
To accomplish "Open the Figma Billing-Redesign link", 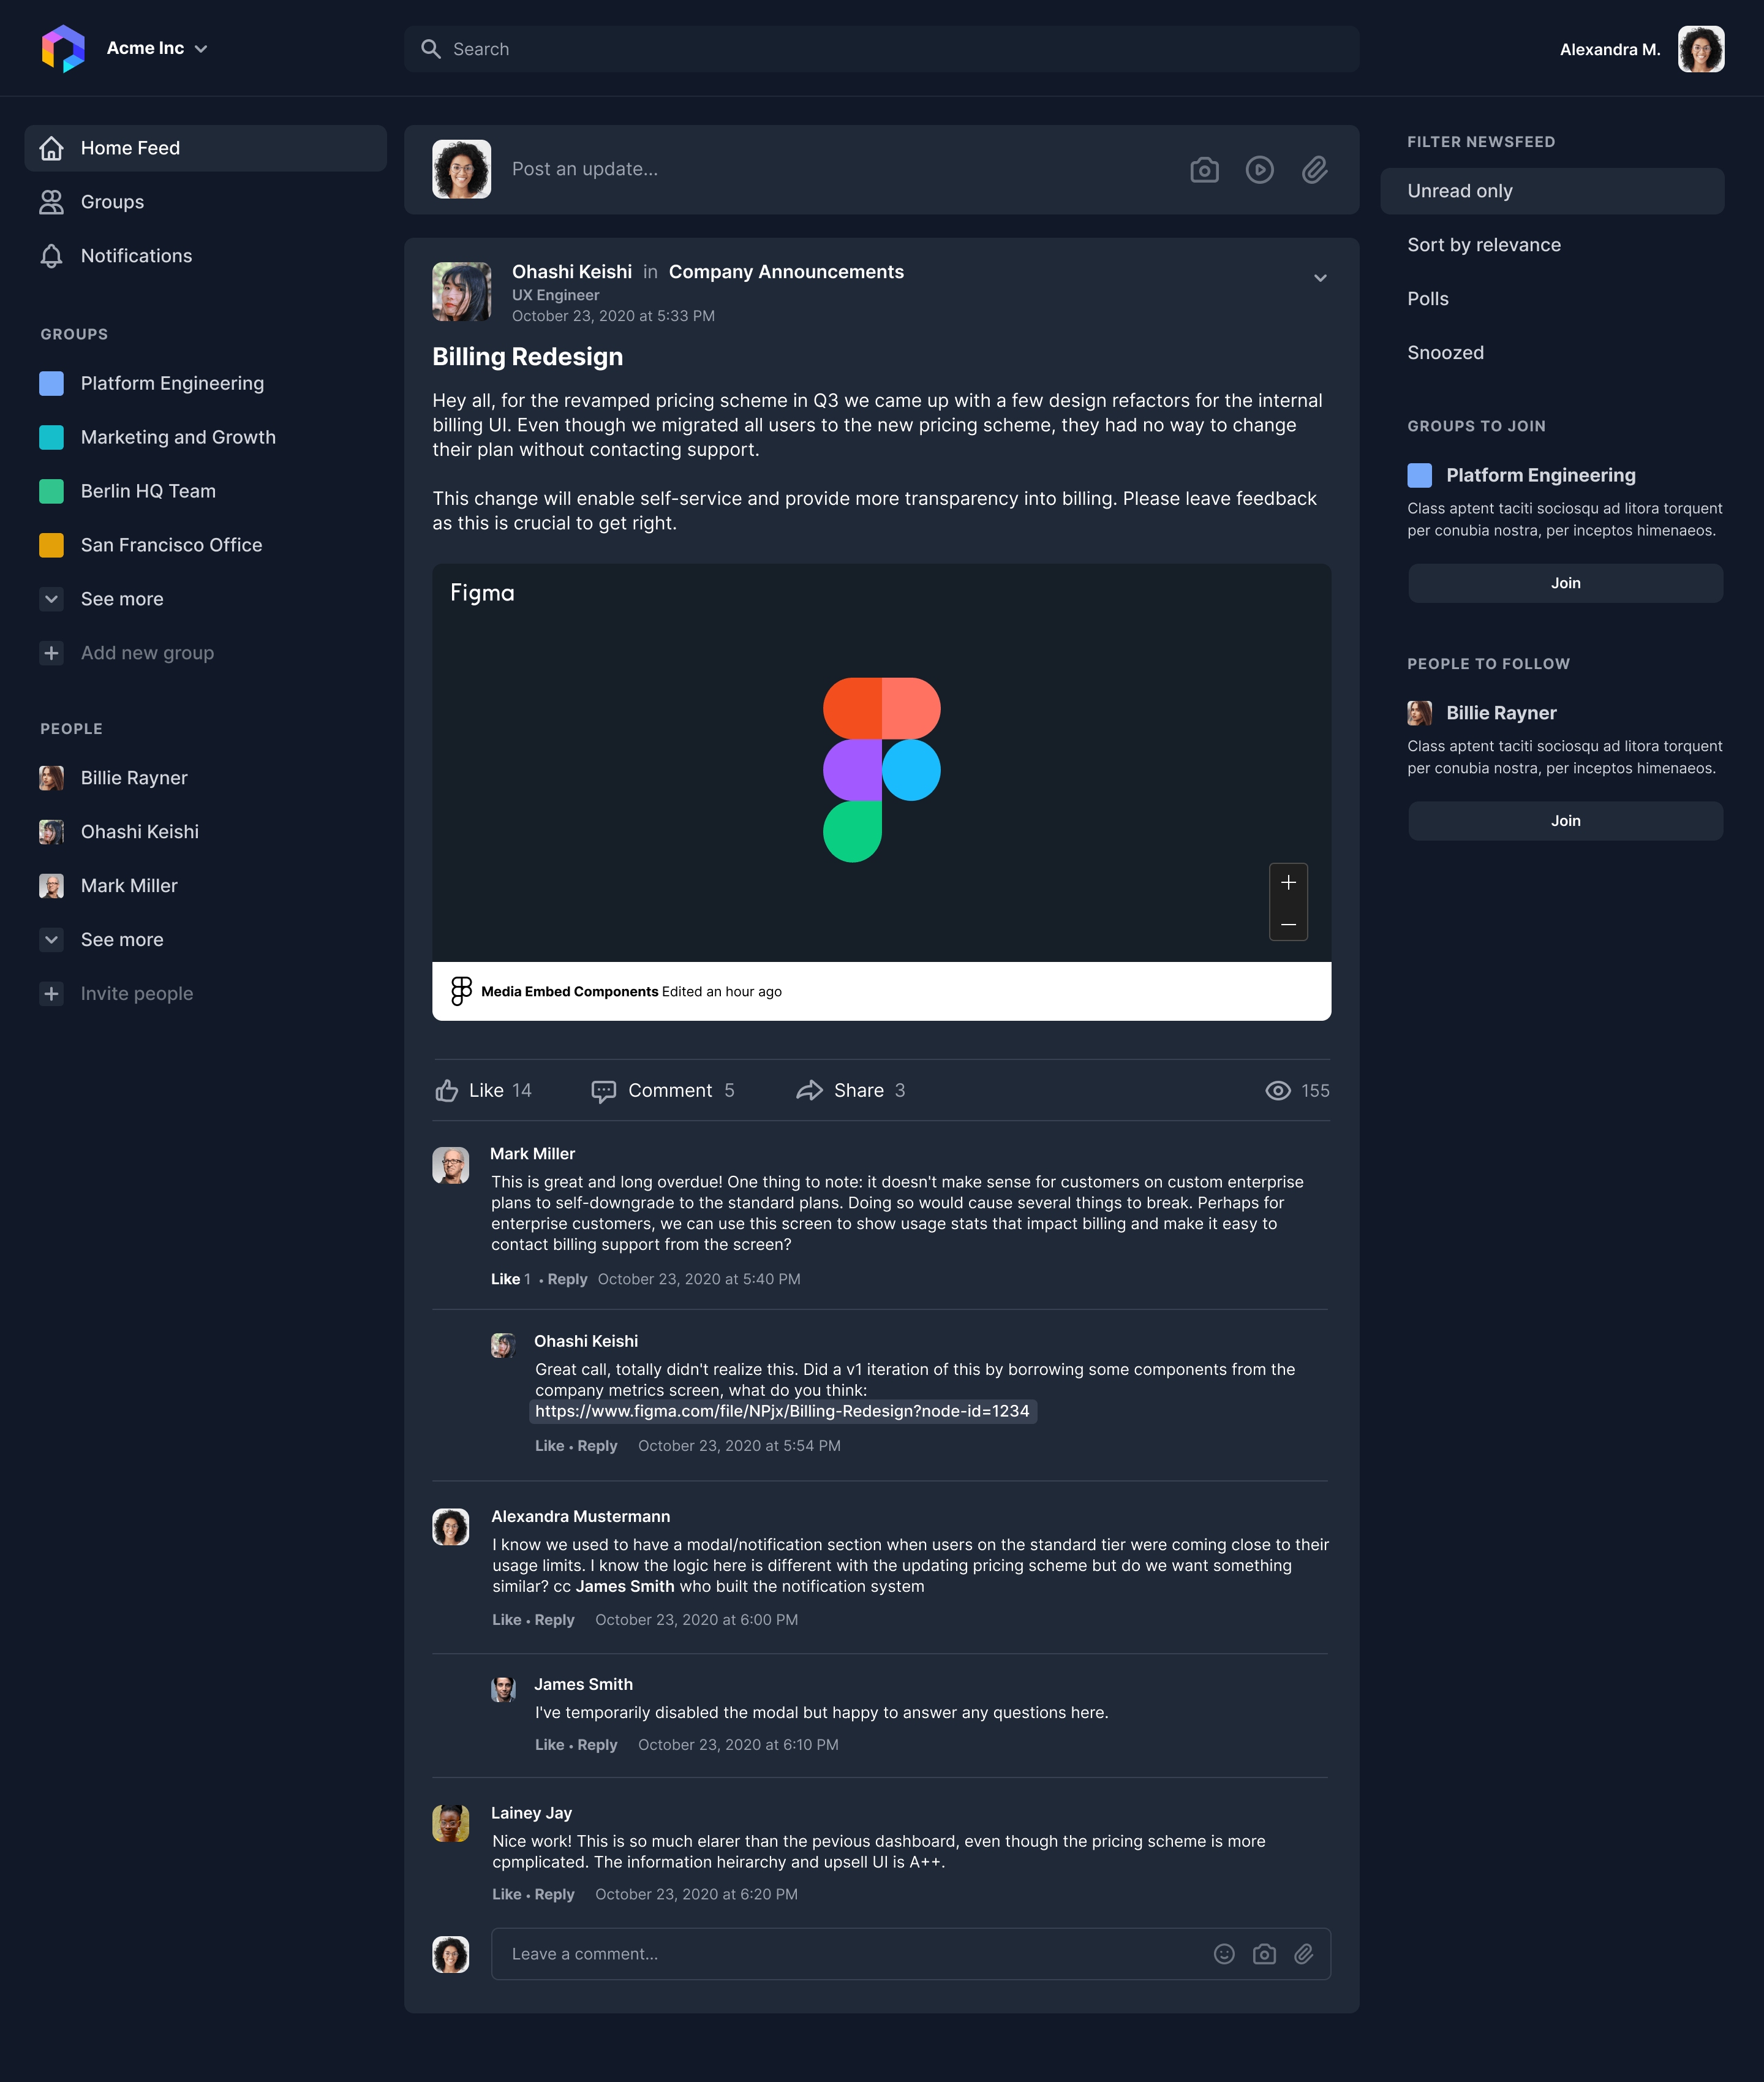I will [x=782, y=1412].
